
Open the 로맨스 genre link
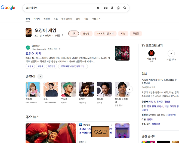click(x=160, y=106)
